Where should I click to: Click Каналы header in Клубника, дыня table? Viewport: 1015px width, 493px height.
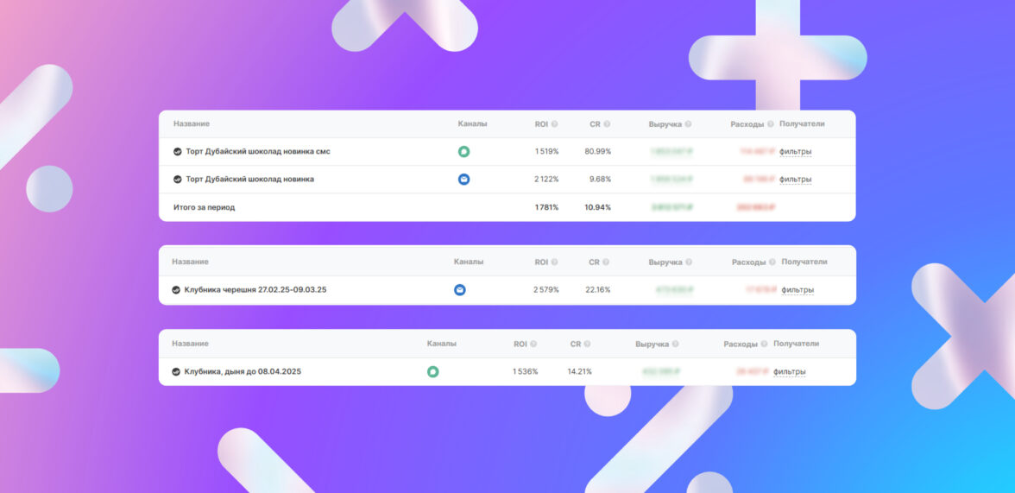pos(442,344)
